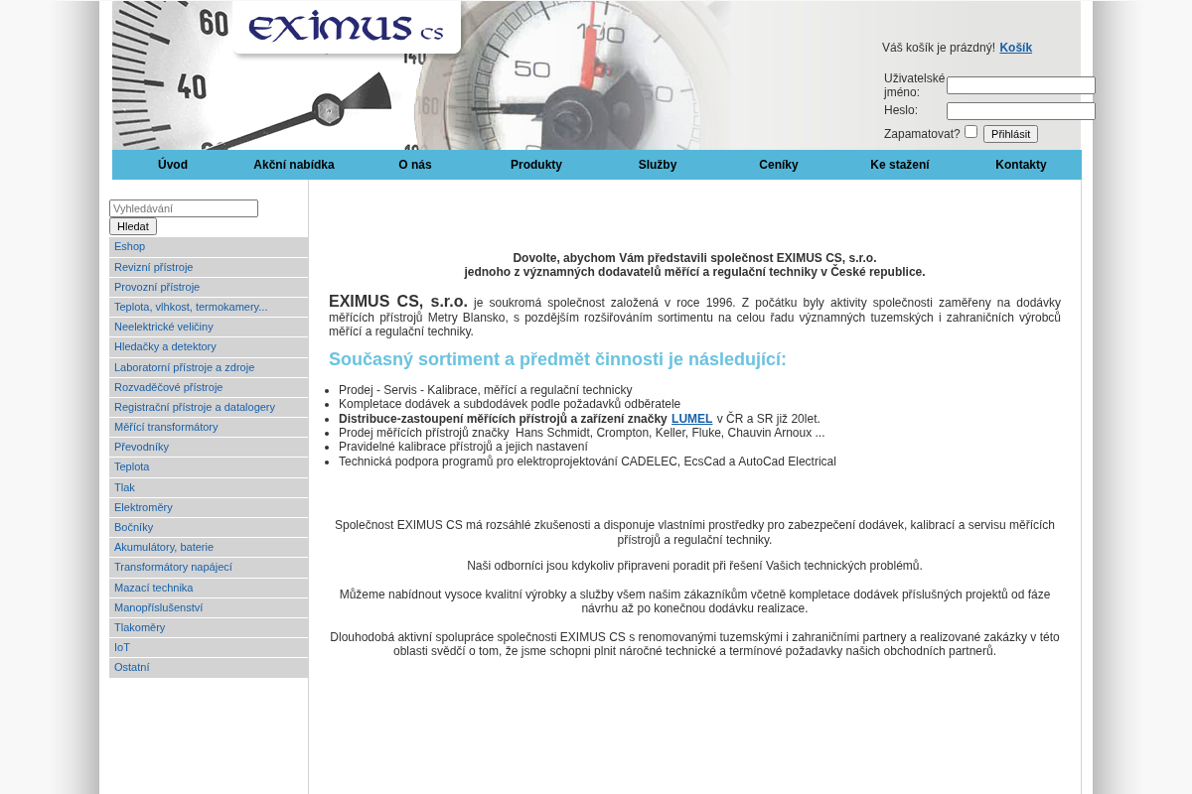Open the Manopříslušenství category
The height and width of the screenshot is (794, 1192).
pos(209,607)
